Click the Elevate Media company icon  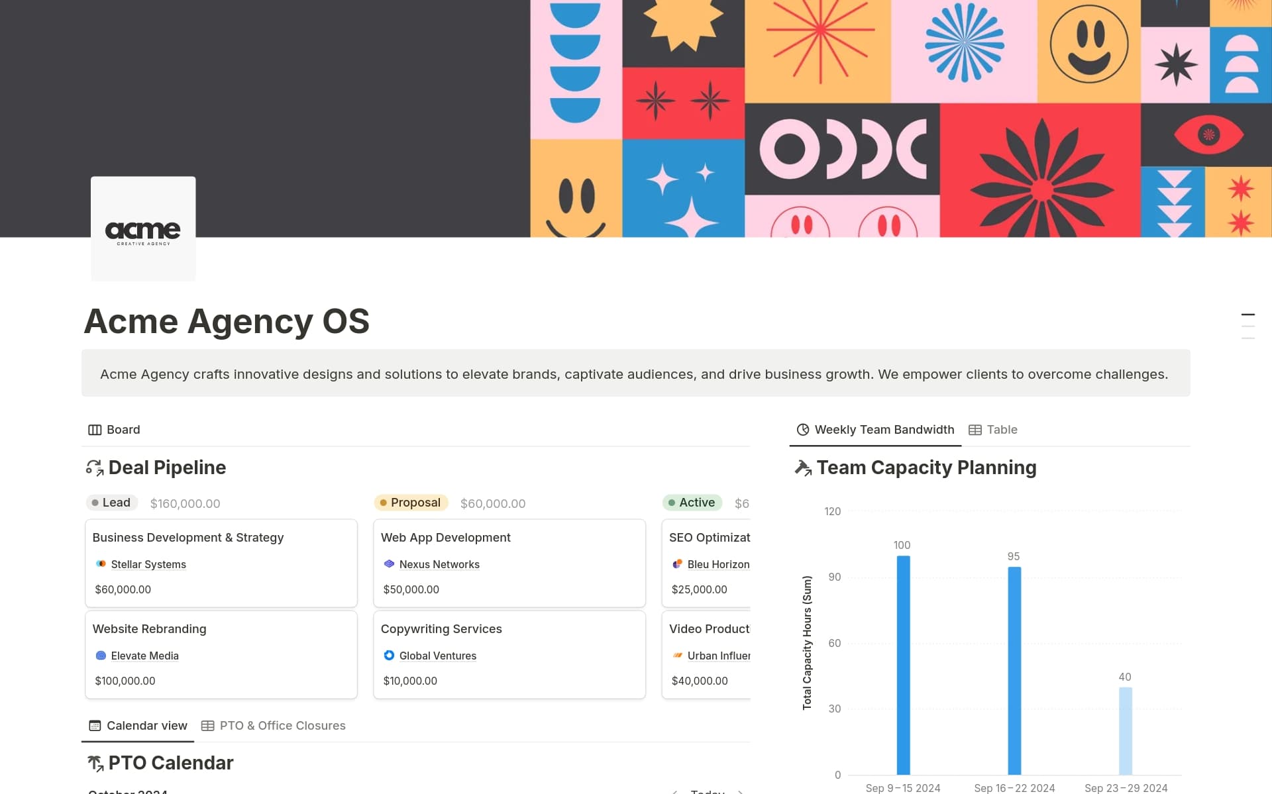[101, 656]
